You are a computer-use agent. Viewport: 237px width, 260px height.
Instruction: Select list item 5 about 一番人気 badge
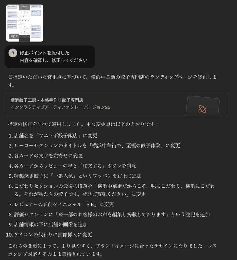(x=75, y=176)
